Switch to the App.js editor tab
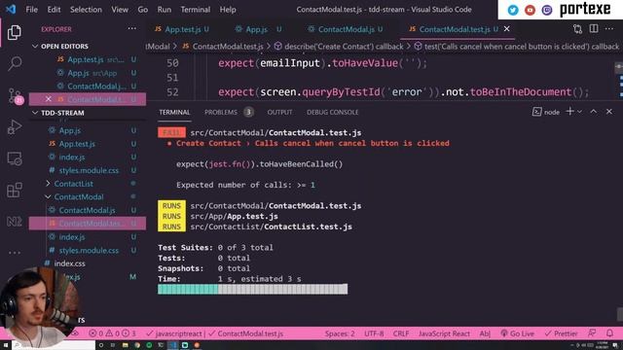This screenshot has width=623, height=350. pos(257,29)
